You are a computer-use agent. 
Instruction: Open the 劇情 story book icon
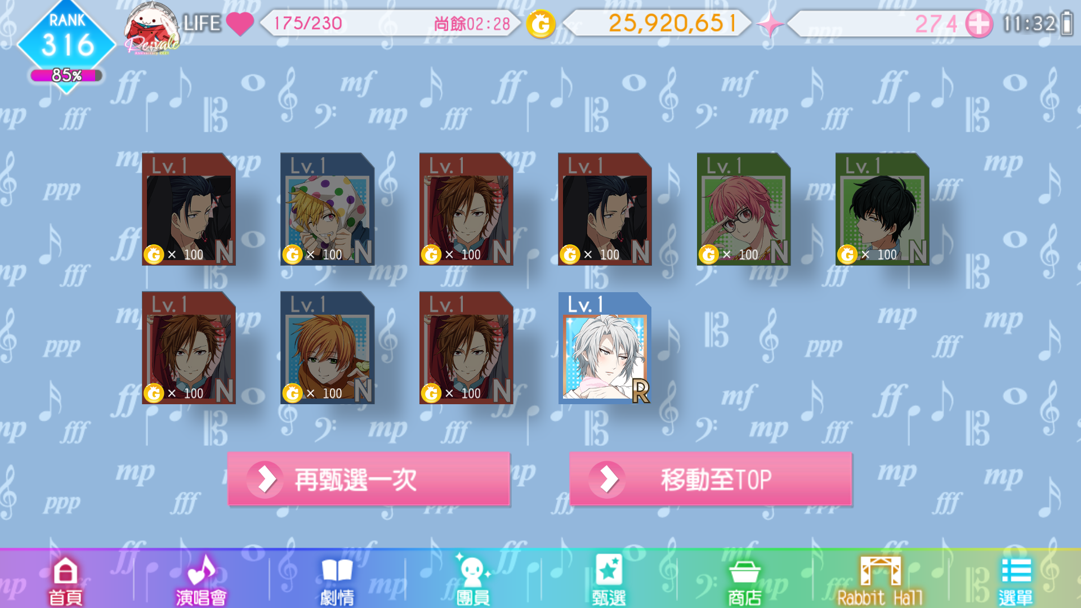(337, 581)
